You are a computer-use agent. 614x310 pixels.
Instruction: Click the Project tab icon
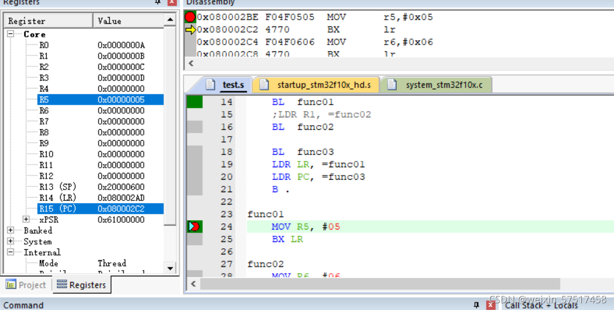point(11,285)
